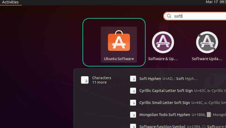Click the magnifier icon in search box

coord(169,16)
